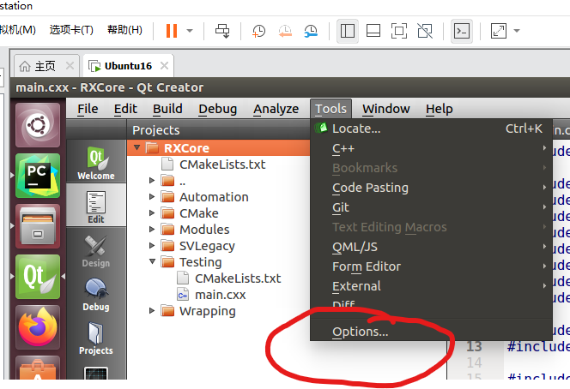Close the Ubuntu16 tab
Image resolution: width=570 pixels, height=389 pixels.
[164, 66]
